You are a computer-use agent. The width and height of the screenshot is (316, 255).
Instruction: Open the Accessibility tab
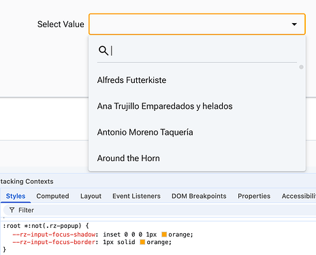(x=298, y=196)
